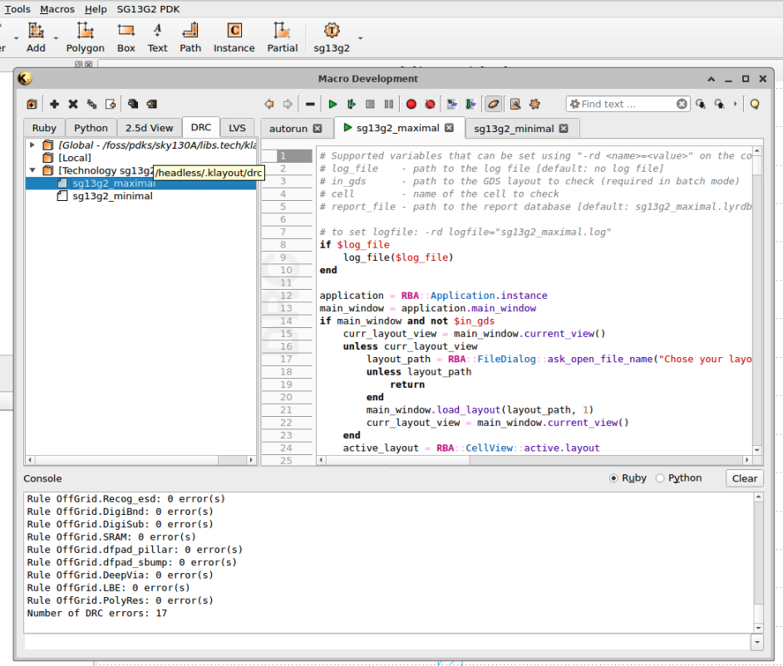
Task: Click the import file icon
Action: [x=111, y=104]
